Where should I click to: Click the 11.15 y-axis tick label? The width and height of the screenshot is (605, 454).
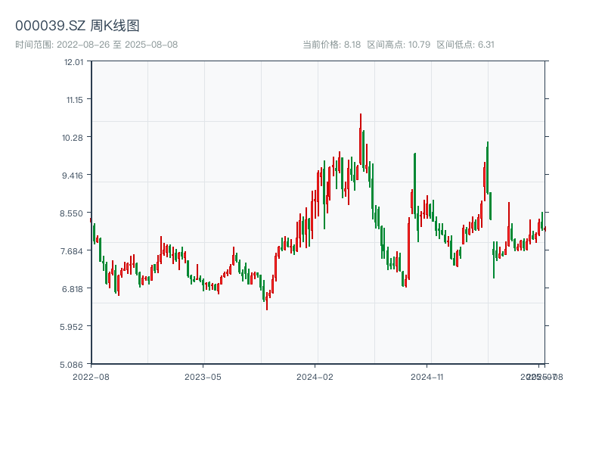click(73, 100)
